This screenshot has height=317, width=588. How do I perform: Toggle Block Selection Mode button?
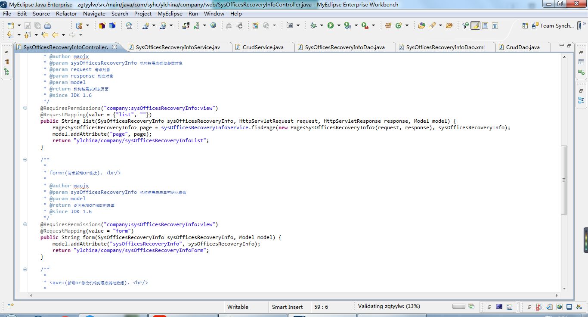click(485, 26)
